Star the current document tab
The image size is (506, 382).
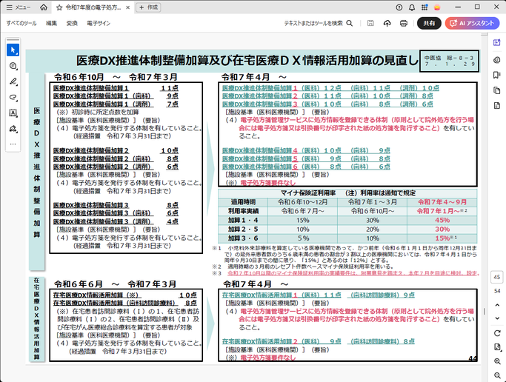pos(59,7)
